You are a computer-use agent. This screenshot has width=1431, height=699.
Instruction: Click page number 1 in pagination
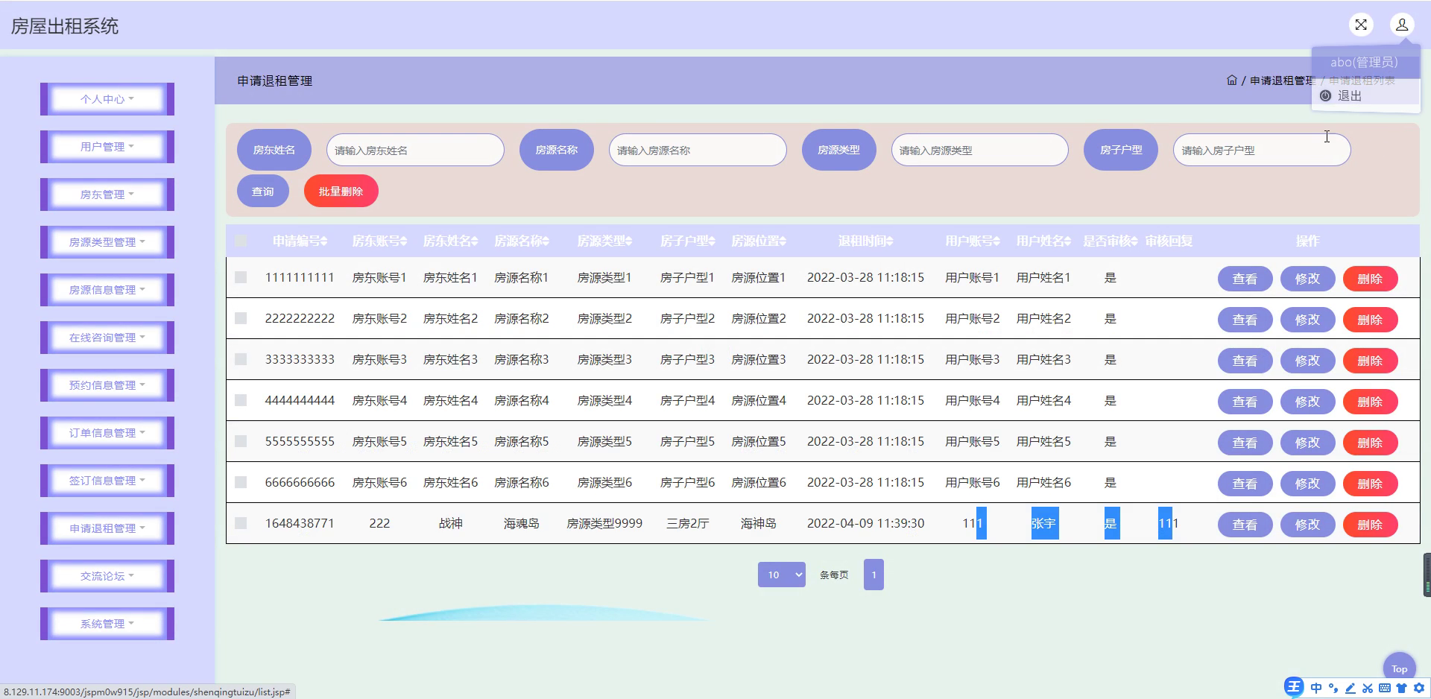874,575
